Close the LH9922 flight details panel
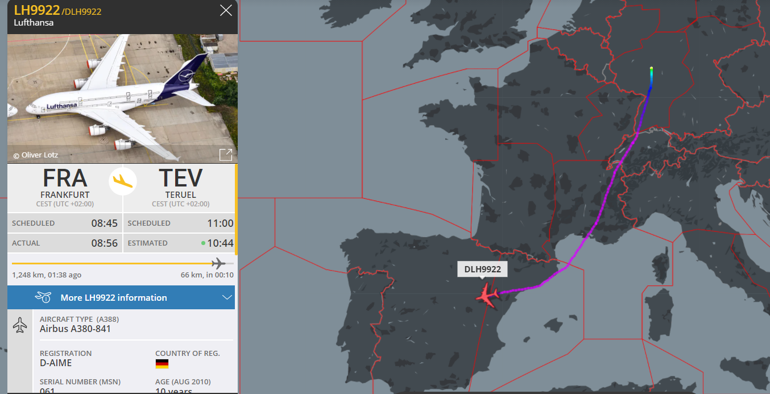Image resolution: width=770 pixels, height=394 pixels. click(226, 10)
